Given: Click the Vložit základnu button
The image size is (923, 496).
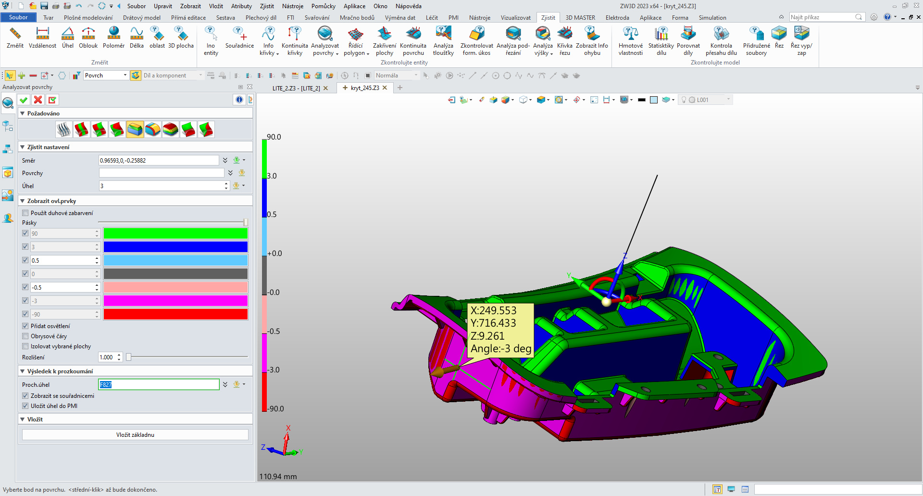Looking at the screenshot, I should coord(135,435).
